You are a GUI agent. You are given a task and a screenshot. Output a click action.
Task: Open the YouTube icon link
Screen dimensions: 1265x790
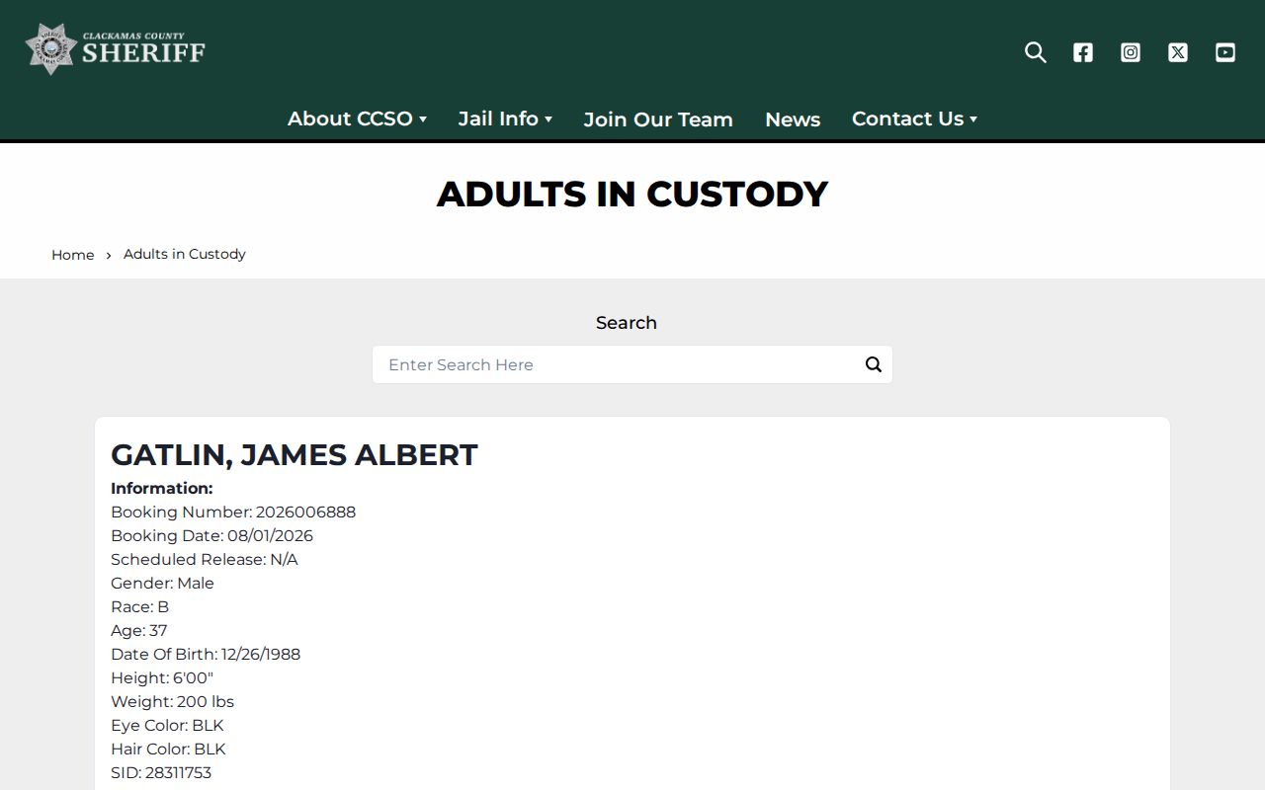point(1225,52)
